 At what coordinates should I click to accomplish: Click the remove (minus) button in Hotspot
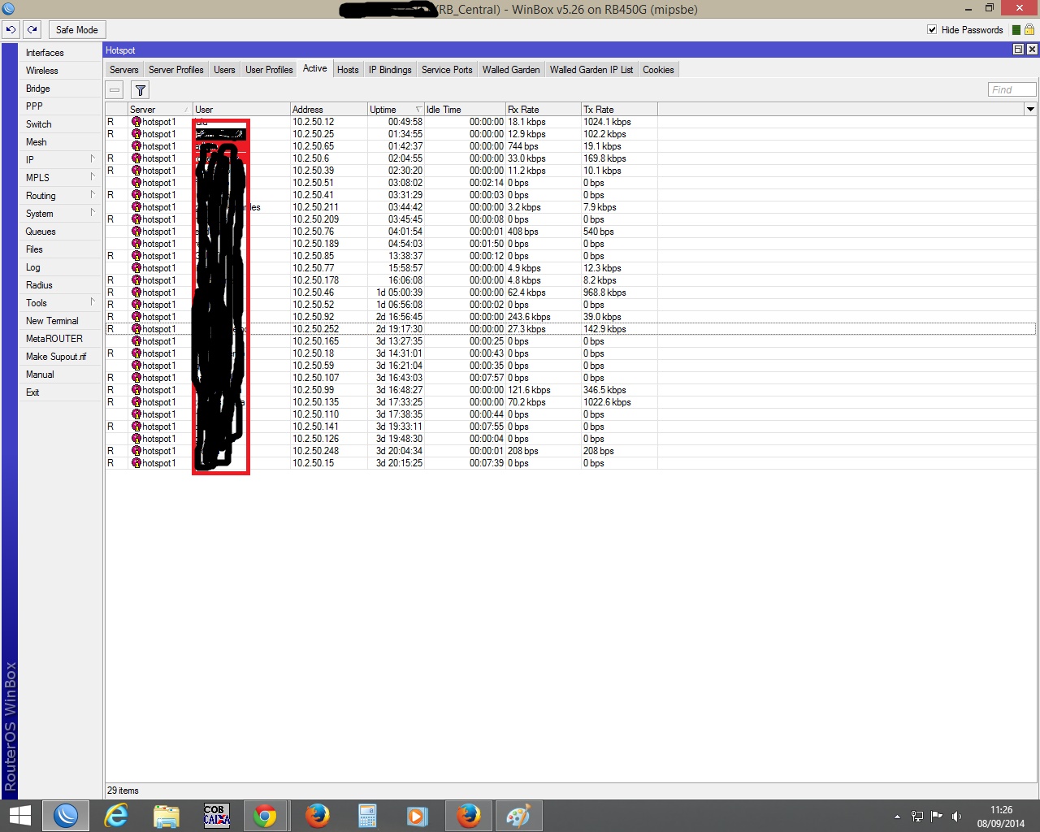(x=115, y=90)
